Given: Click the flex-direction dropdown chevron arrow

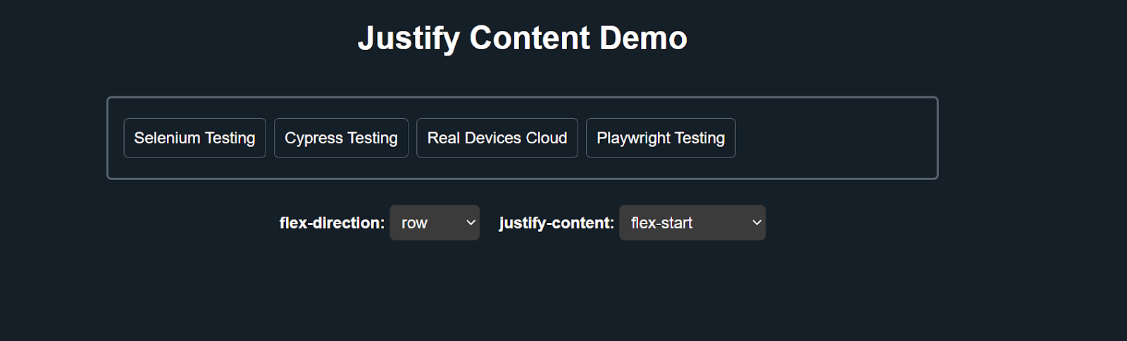Looking at the screenshot, I should [471, 223].
